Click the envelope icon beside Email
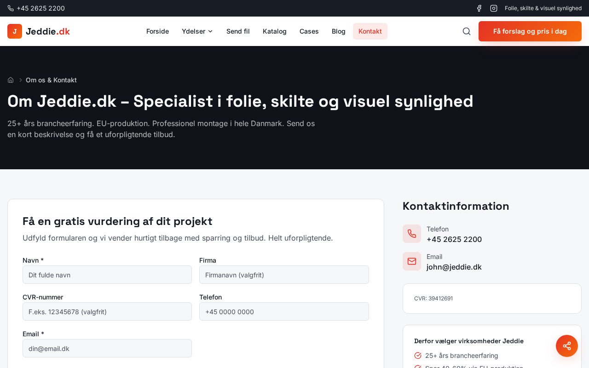 pyautogui.click(x=412, y=261)
